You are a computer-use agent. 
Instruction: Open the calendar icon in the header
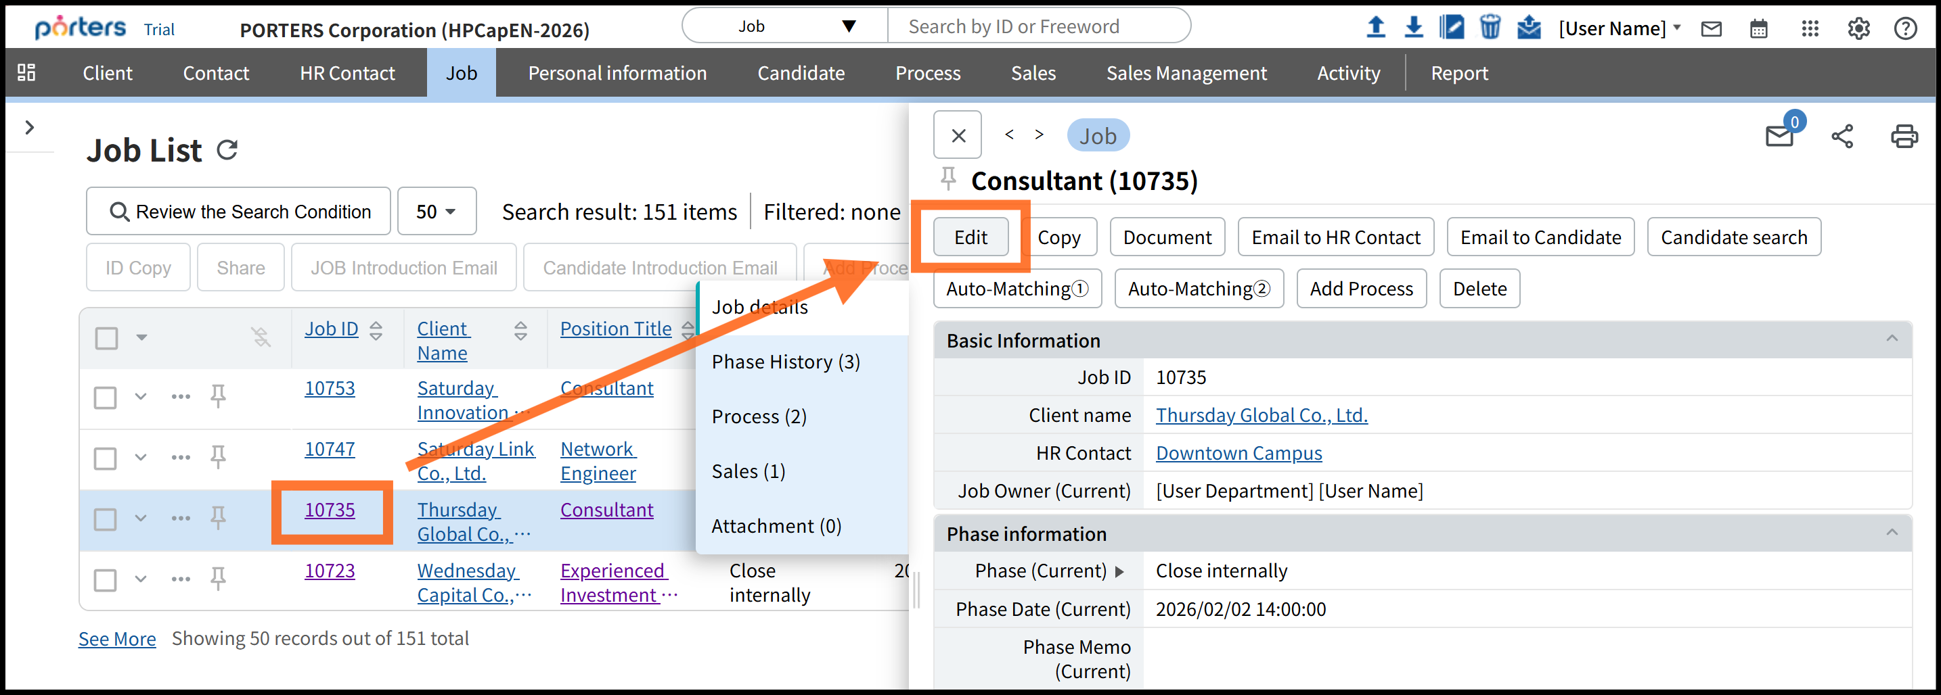[x=1758, y=28]
